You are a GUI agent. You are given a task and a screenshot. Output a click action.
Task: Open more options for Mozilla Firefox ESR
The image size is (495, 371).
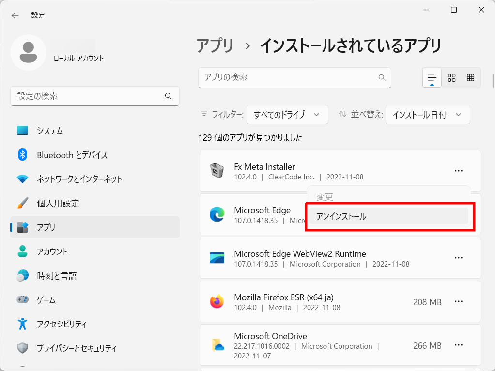point(458,301)
